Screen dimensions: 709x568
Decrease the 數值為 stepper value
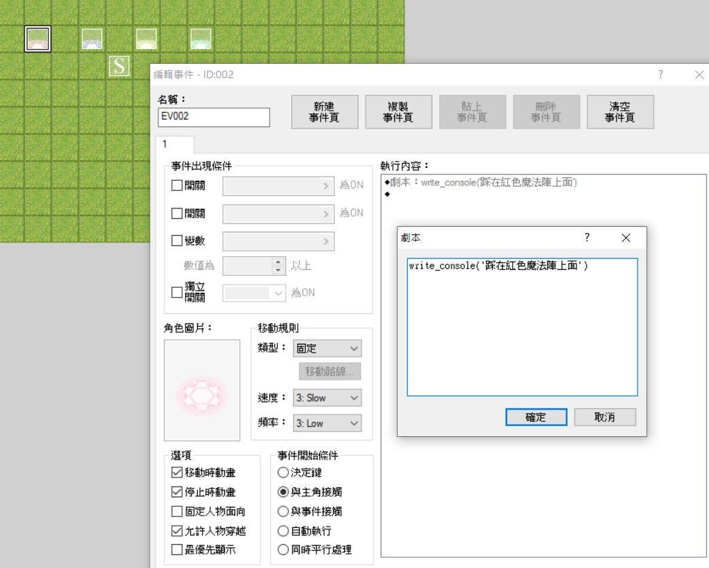point(279,270)
